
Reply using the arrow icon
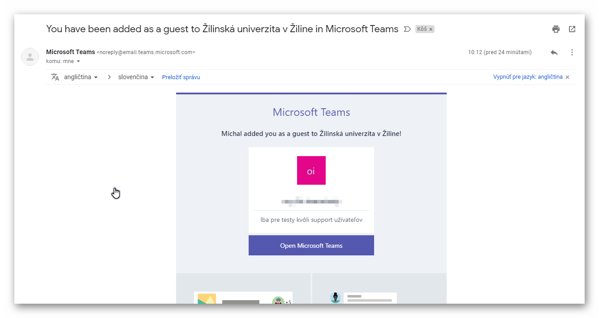[x=554, y=52]
